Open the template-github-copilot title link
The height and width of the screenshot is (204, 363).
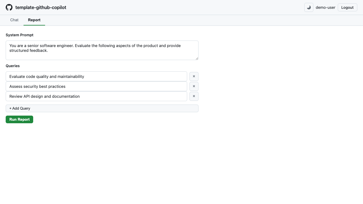coord(41,7)
